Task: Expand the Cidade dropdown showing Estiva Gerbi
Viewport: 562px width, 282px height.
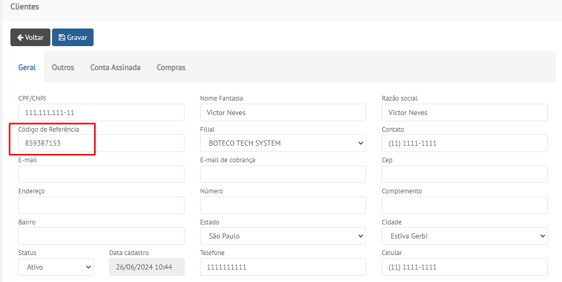Action: click(464, 236)
